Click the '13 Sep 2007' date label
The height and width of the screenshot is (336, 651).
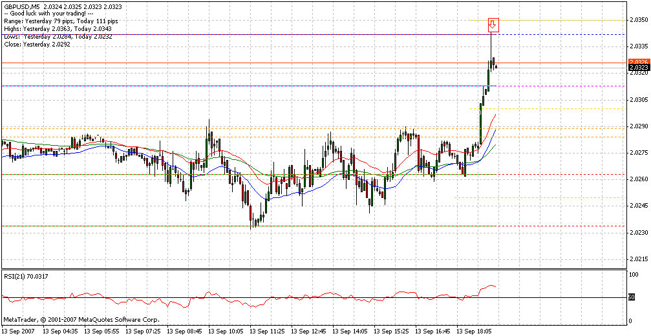click(19, 331)
